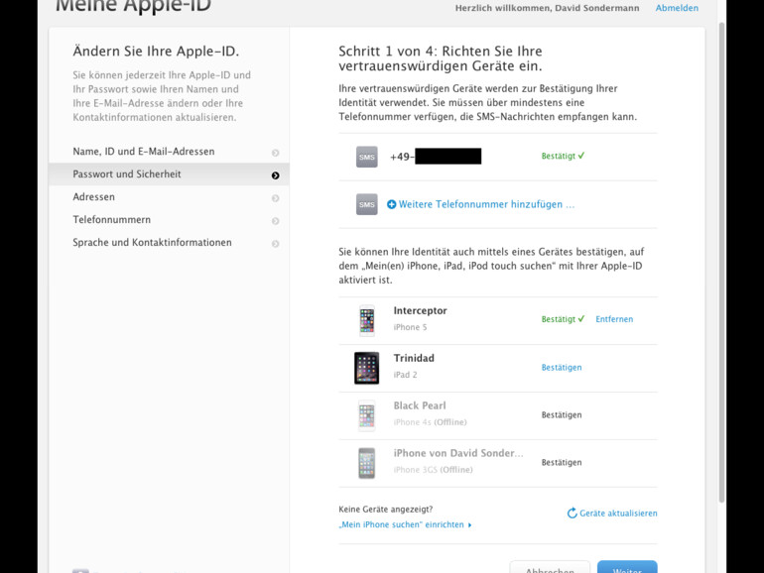Click the Abmelden link
Screen dimensions: 764x573
coord(677,8)
